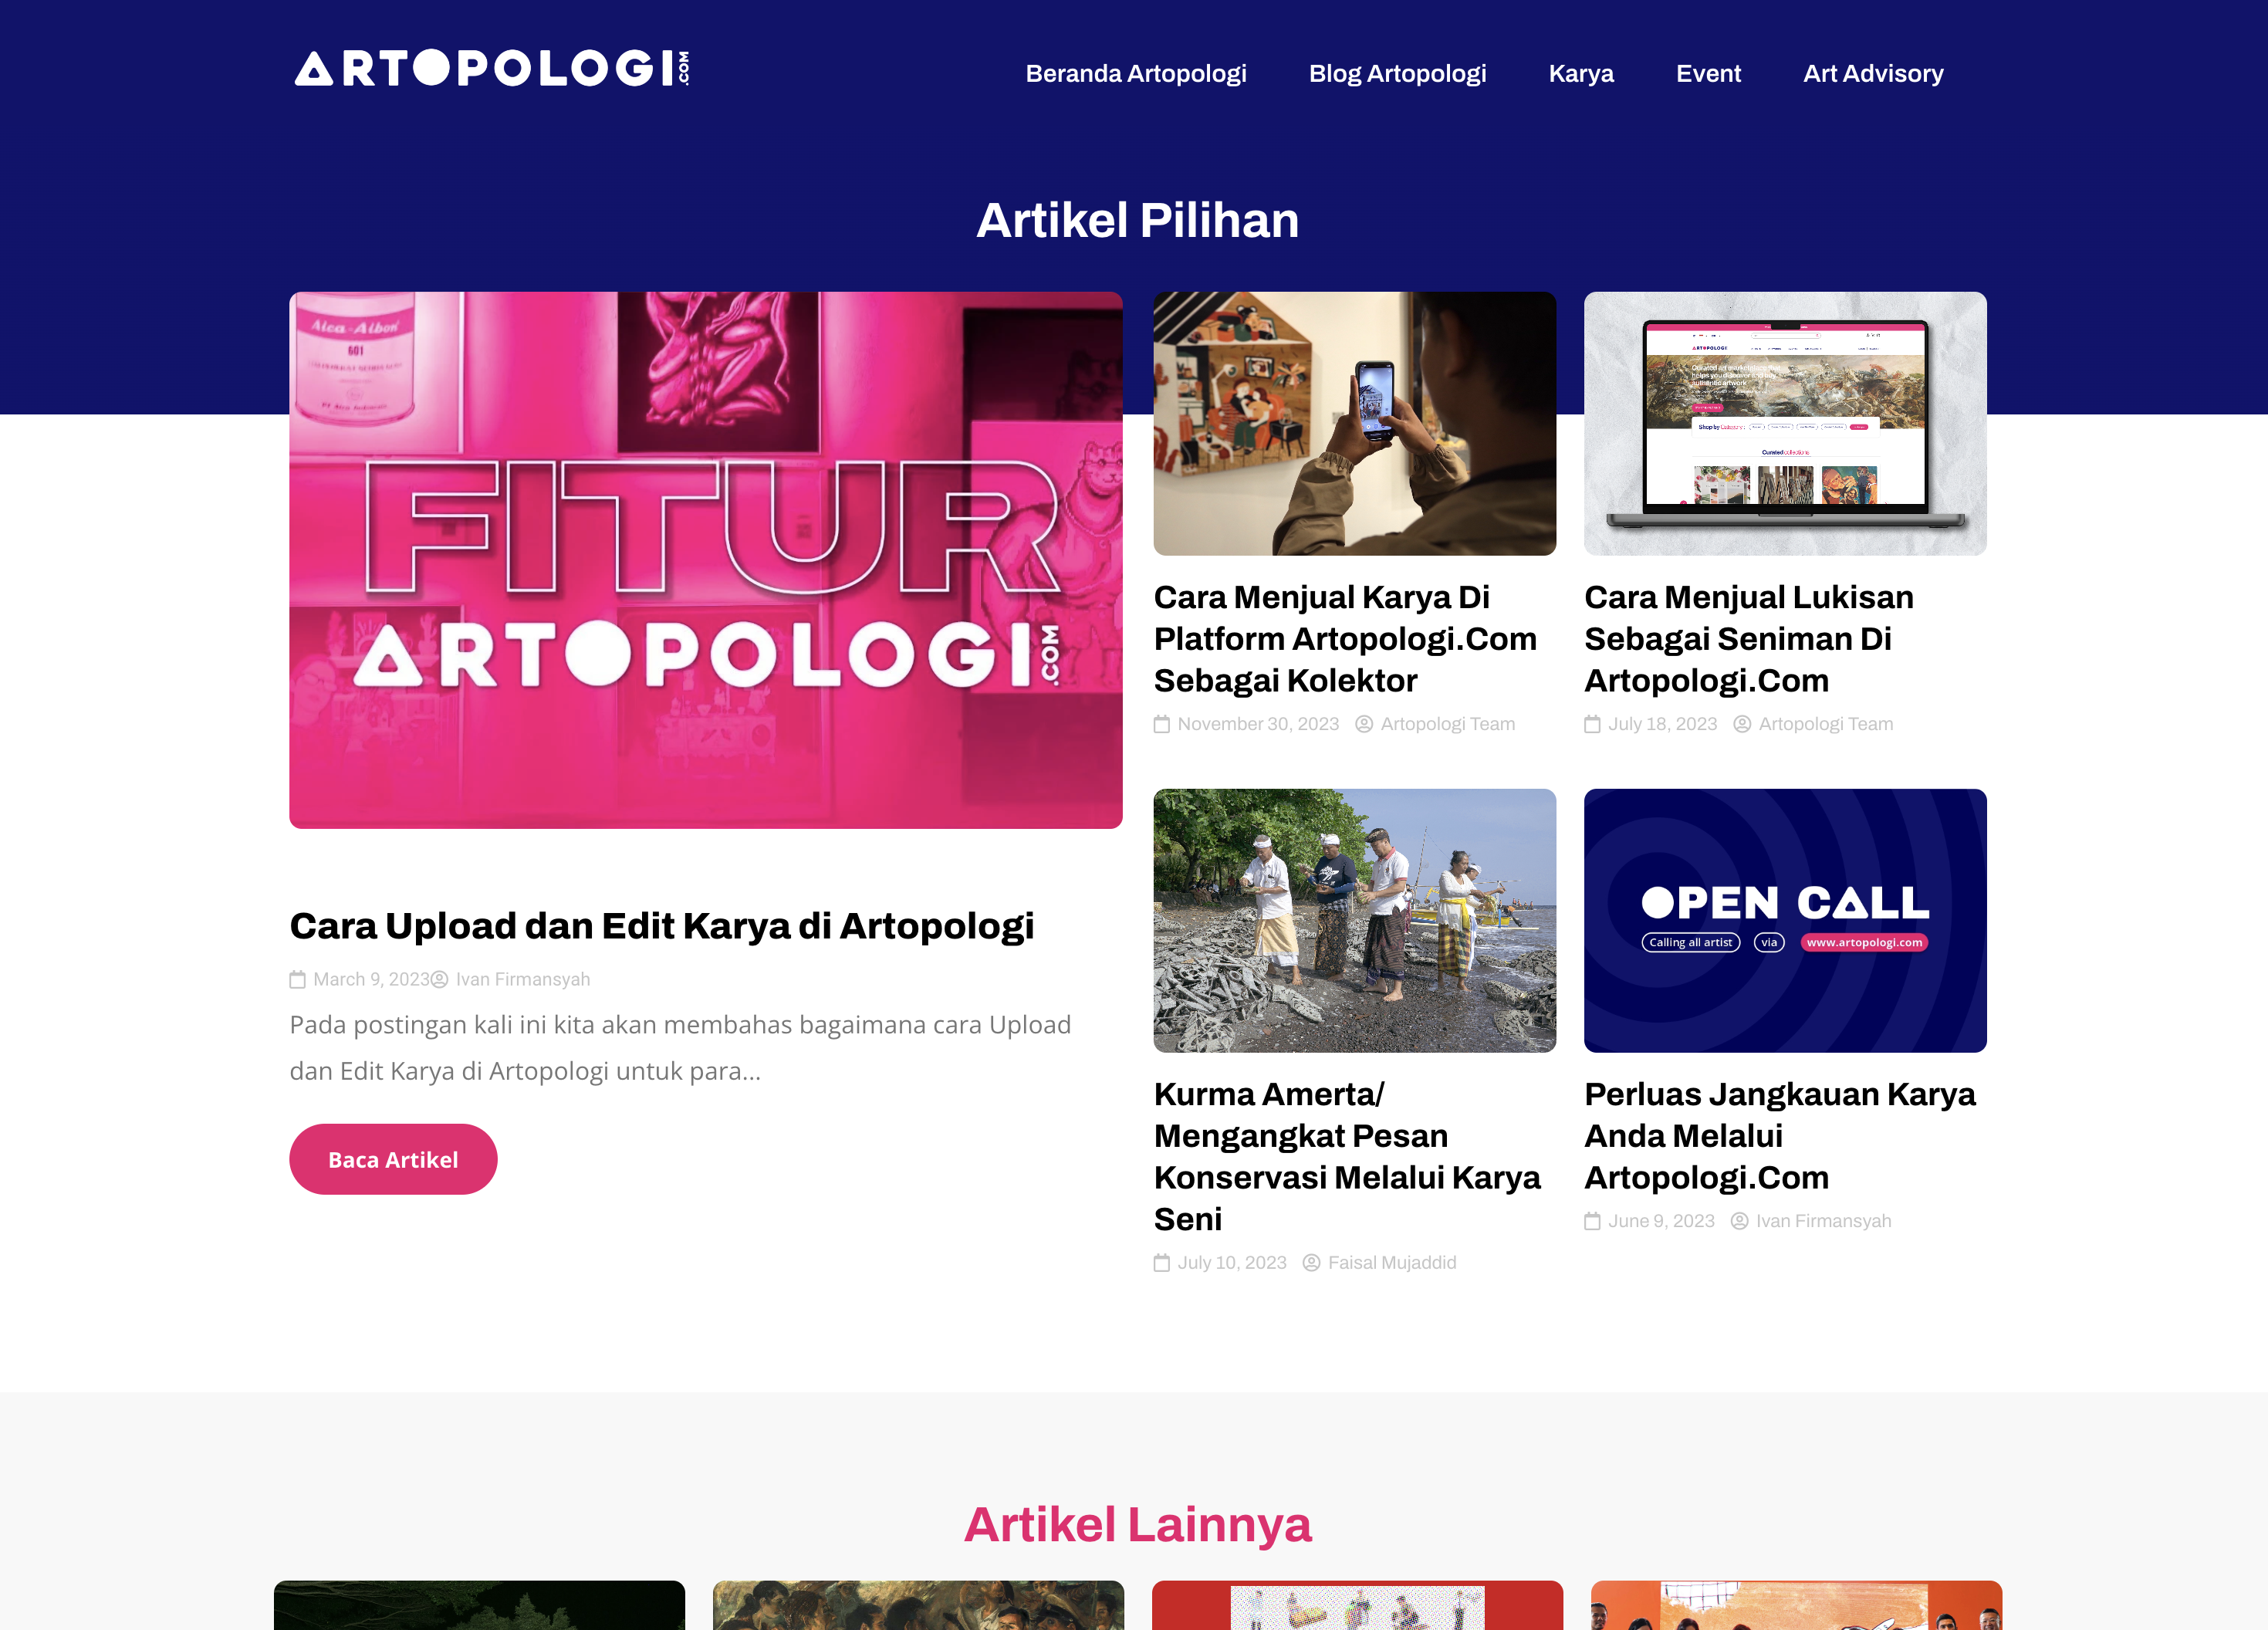Click date text July 18, 2023
The width and height of the screenshot is (2268, 1630).
[x=1662, y=724]
